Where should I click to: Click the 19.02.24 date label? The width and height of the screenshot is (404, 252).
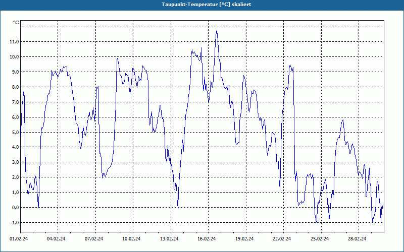tap(244, 239)
